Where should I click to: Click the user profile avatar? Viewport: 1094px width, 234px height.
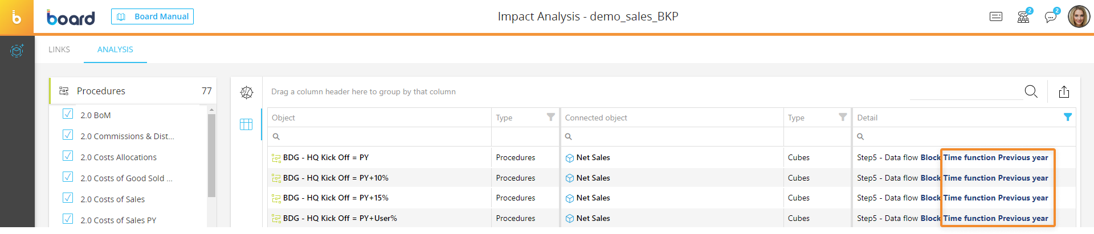[x=1079, y=17]
